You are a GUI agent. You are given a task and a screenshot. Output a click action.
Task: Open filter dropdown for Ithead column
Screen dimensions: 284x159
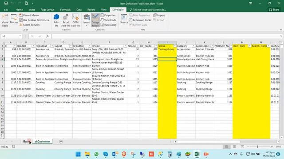pos(125,46)
